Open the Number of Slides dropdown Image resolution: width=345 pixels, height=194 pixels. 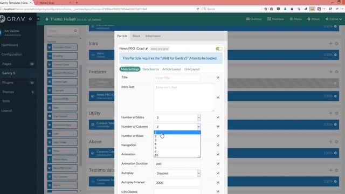(x=177, y=117)
